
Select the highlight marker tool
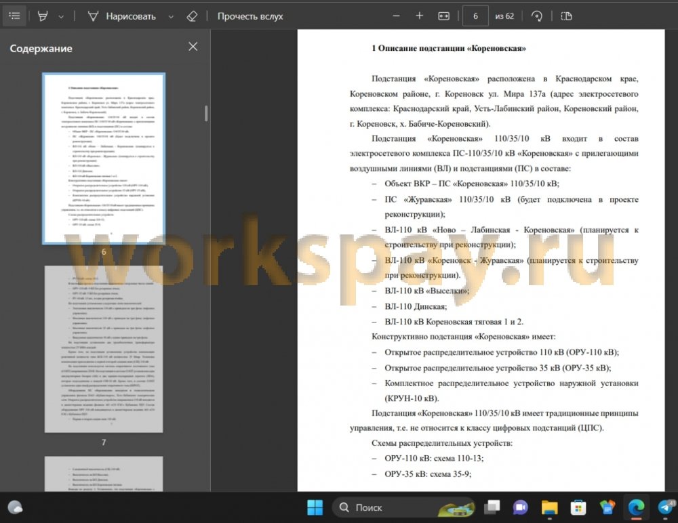tap(42, 16)
